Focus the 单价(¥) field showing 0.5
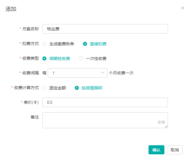This screenshot has height=162, width=190. click(105, 102)
